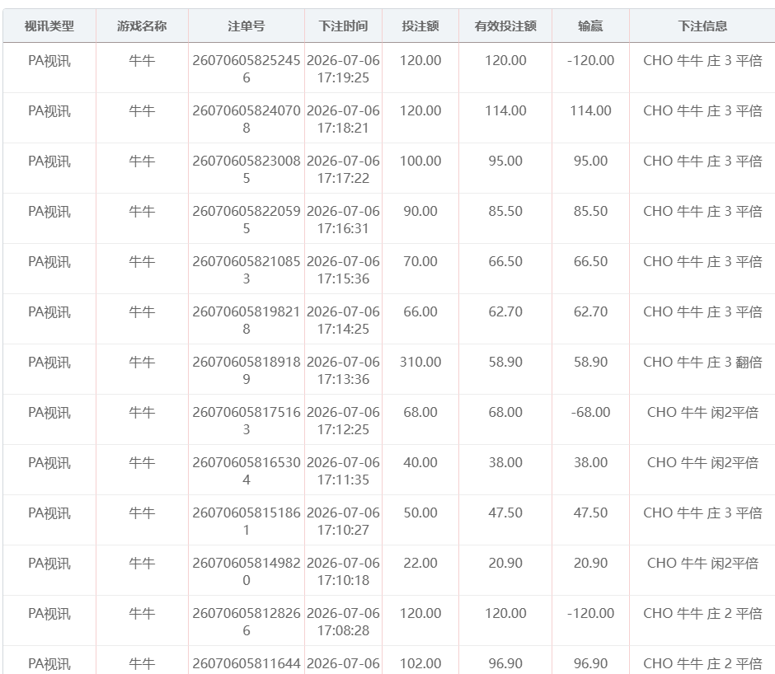The height and width of the screenshot is (674, 775).
Task: Click bet time 2026-07-06 17:10:27
Action: pyautogui.click(x=343, y=522)
